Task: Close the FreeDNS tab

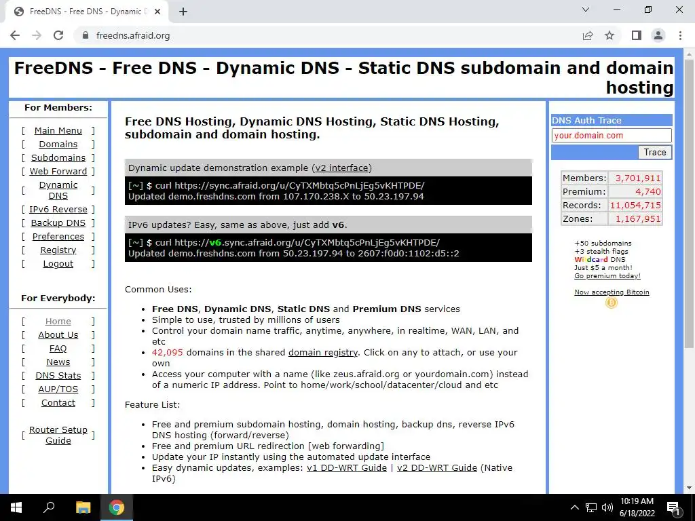Action: (157, 12)
